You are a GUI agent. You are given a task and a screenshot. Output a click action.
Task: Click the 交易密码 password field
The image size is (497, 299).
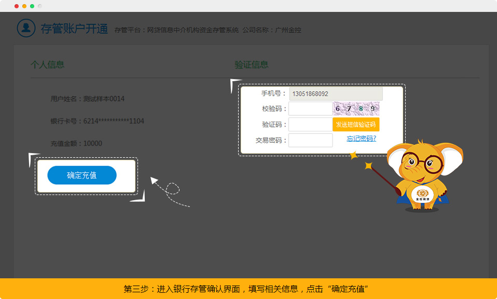click(x=310, y=140)
